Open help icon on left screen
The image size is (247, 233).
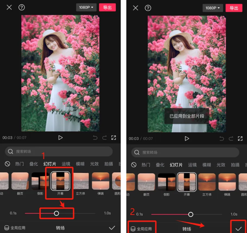pyautogui.click(x=21, y=7)
